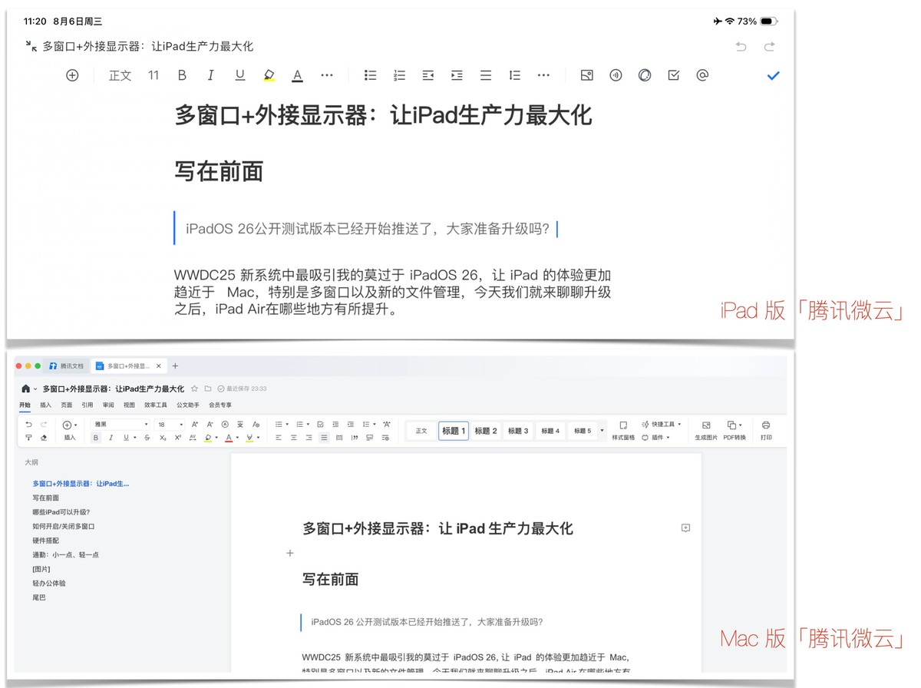
Task: Toggle bold B in Mac ribbon
Action: pyautogui.click(x=96, y=438)
